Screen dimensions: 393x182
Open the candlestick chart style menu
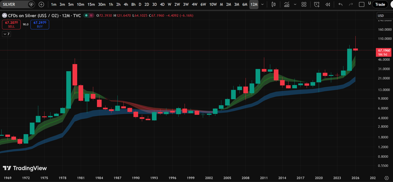tap(274, 5)
